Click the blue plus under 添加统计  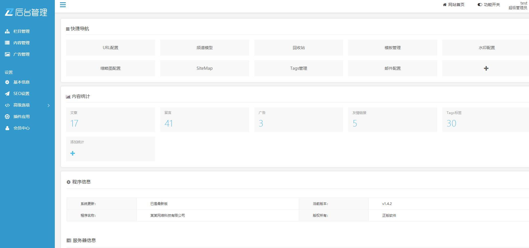(73, 153)
